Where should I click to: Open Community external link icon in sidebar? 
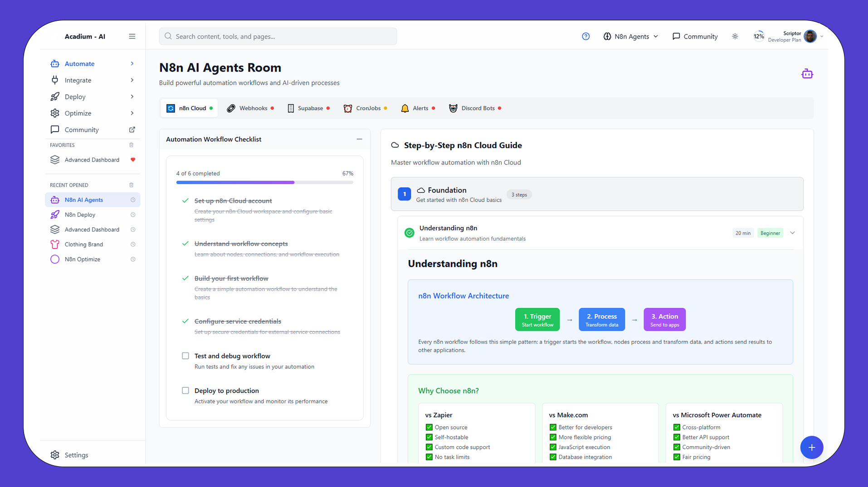coord(132,130)
